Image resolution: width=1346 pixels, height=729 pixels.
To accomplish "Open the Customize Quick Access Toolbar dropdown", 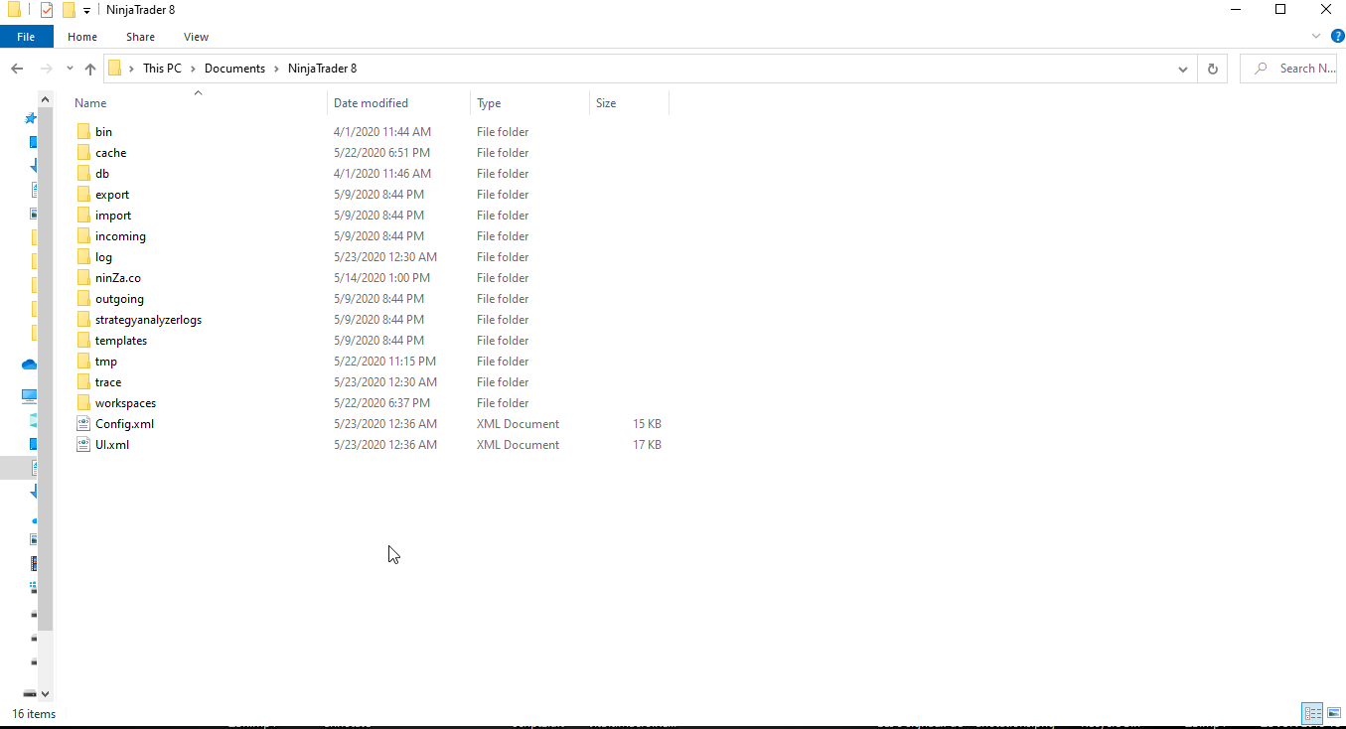I will [x=87, y=11].
